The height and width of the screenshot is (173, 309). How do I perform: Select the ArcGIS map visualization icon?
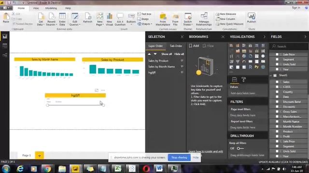(x=263, y=67)
